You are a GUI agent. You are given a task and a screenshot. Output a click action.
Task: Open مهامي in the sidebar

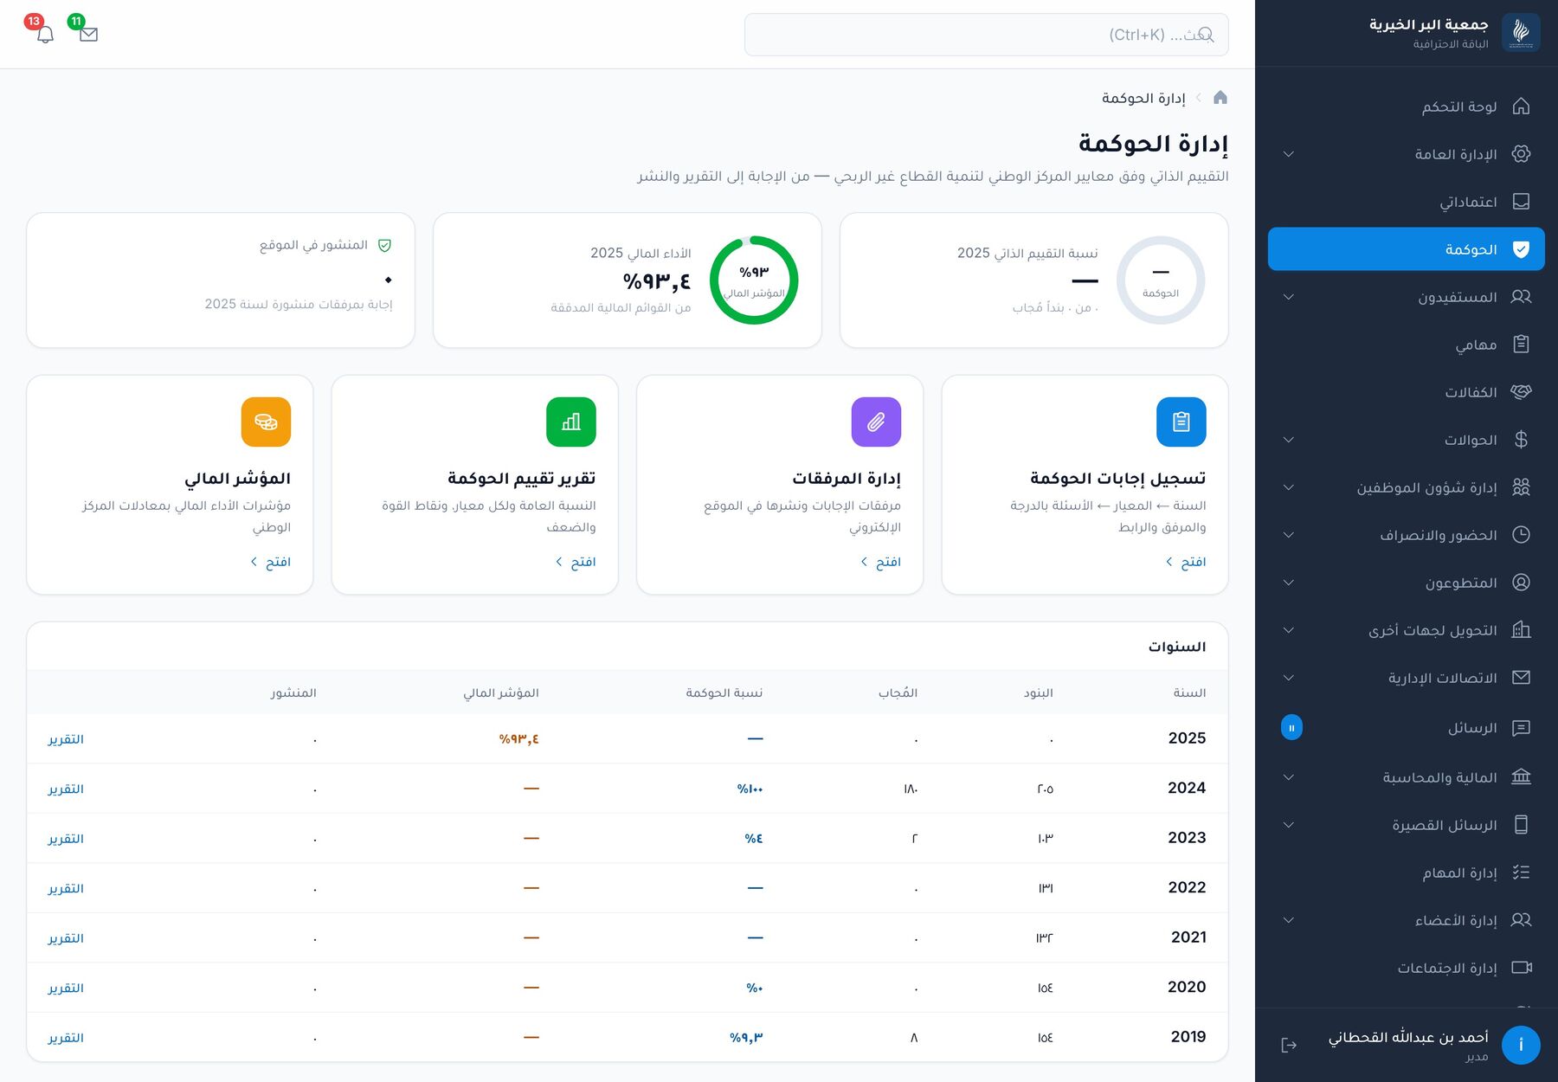[1407, 345]
